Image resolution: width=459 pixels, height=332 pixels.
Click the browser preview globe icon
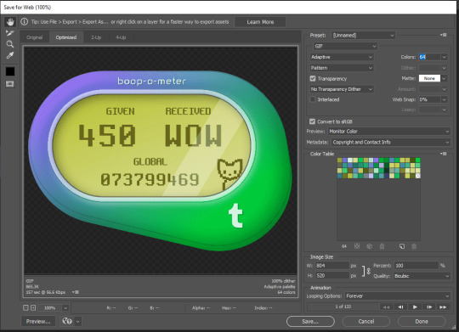click(x=67, y=321)
